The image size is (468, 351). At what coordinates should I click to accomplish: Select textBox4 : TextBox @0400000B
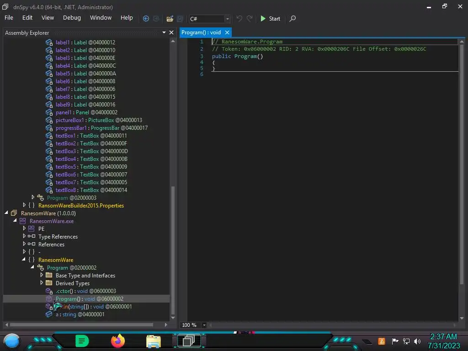coord(91,159)
